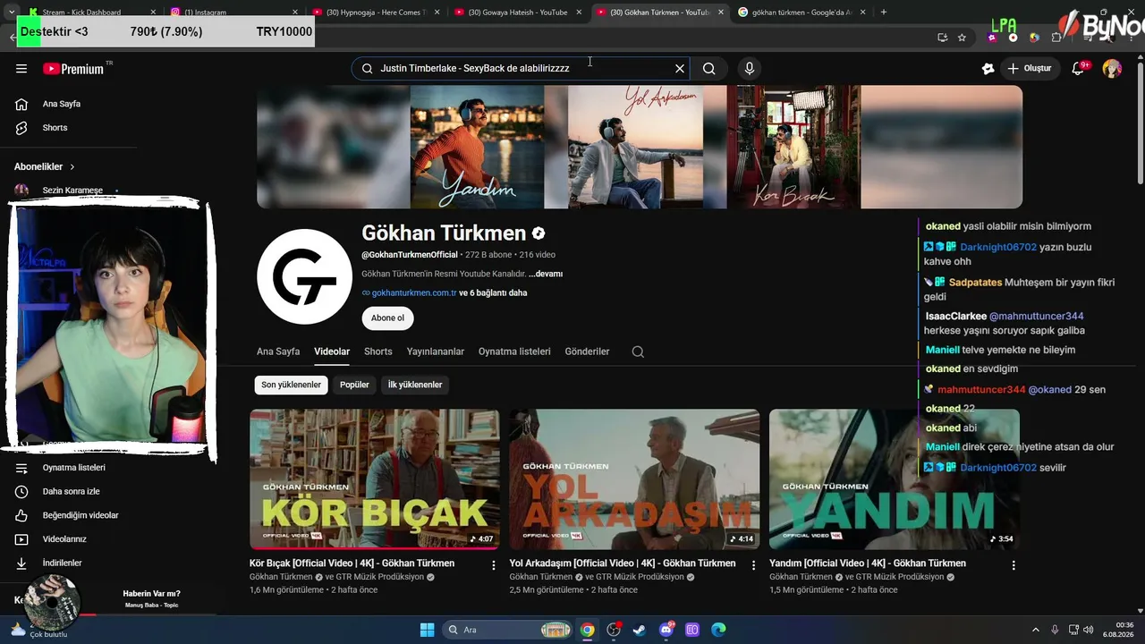Open the Yayınlananlar tab
This screenshot has width=1145, height=644.
[x=436, y=352]
